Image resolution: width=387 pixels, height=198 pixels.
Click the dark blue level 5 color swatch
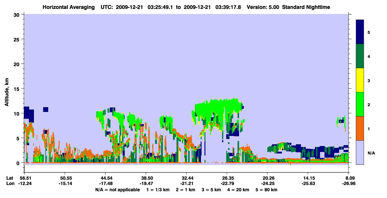(x=360, y=32)
